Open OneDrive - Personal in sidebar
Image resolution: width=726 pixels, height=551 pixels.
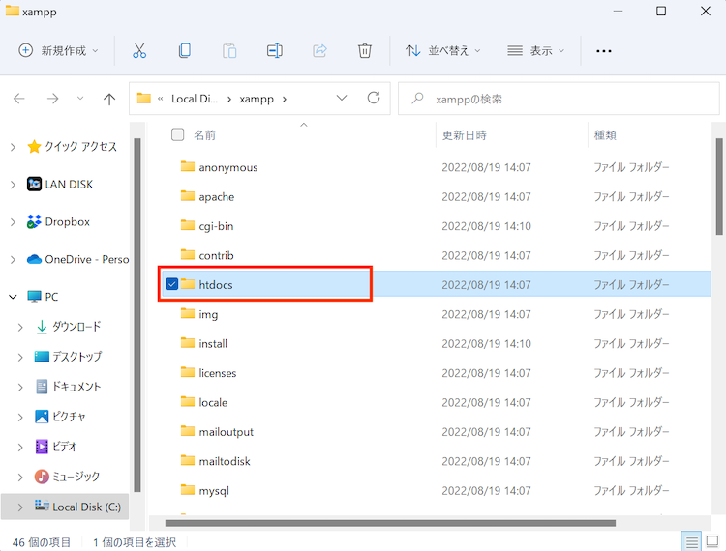pos(77,259)
